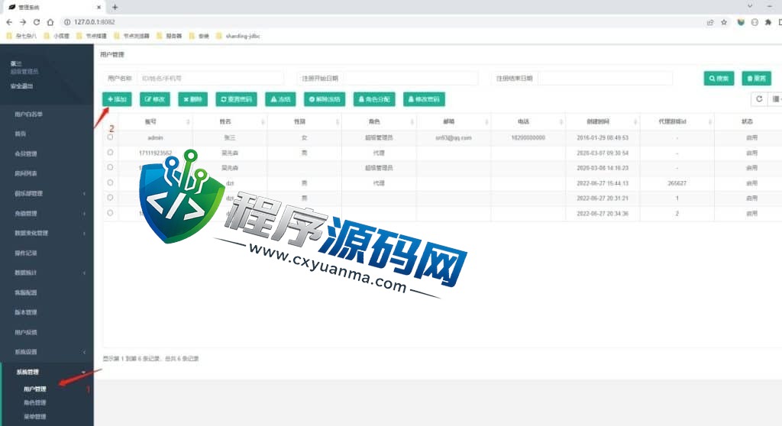This screenshot has height=426, width=782.
Task: Open 会员管理 in the sidebar
Action: [26, 153]
